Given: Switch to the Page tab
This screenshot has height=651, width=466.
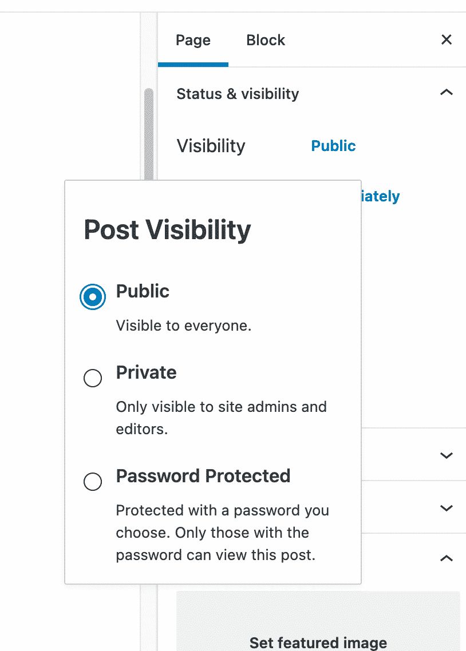Looking at the screenshot, I should (x=193, y=41).
